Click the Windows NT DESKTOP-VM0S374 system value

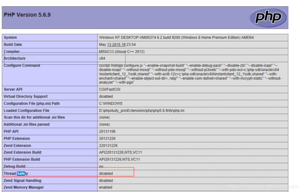click(176, 37)
